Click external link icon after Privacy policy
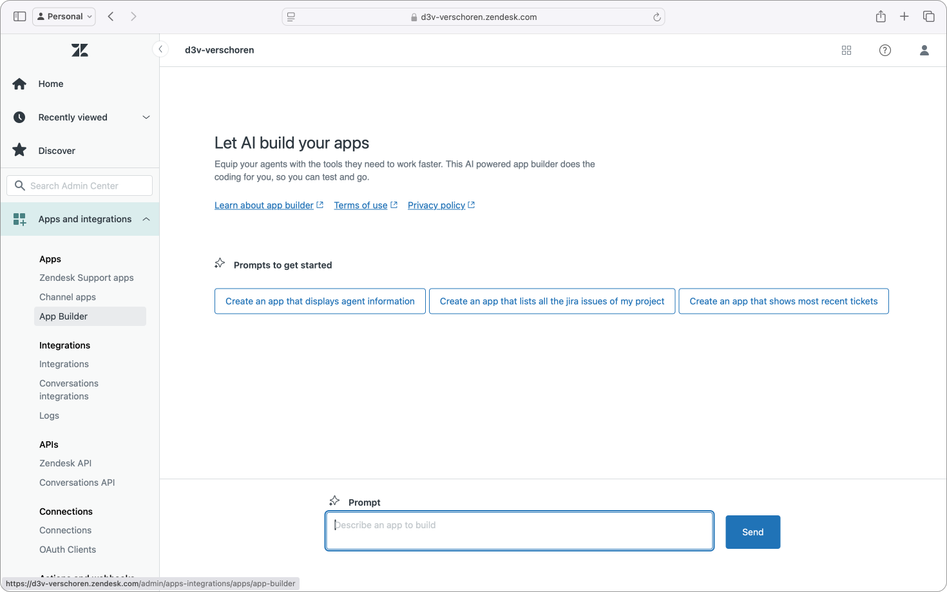Image resolution: width=947 pixels, height=592 pixels. [x=472, y=205]
